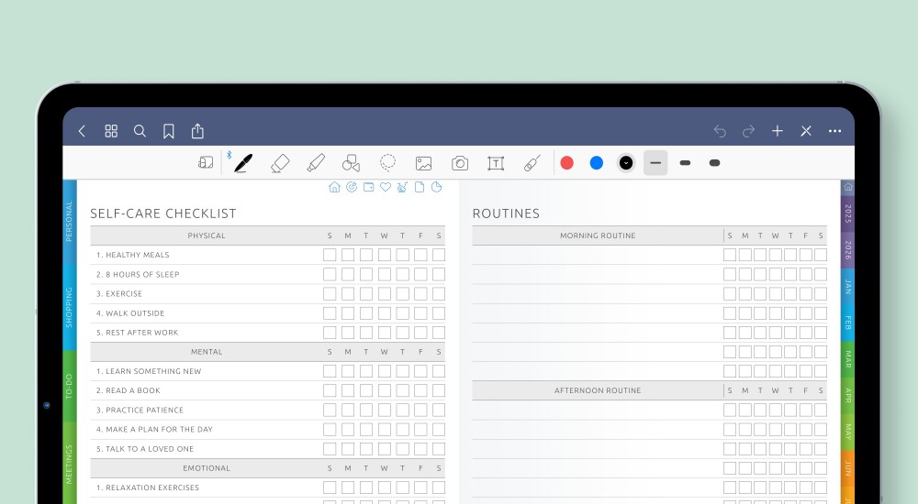Add a new page with the plus icon
Image resolution: width=918 pixels, height=504 pixels.
[777, 131]
